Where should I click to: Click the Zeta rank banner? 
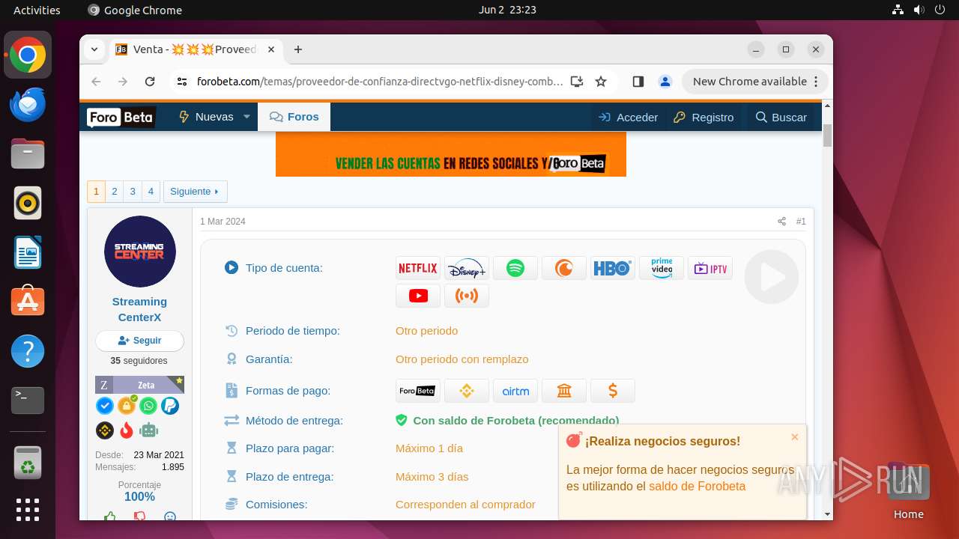(x=140, y=385)
